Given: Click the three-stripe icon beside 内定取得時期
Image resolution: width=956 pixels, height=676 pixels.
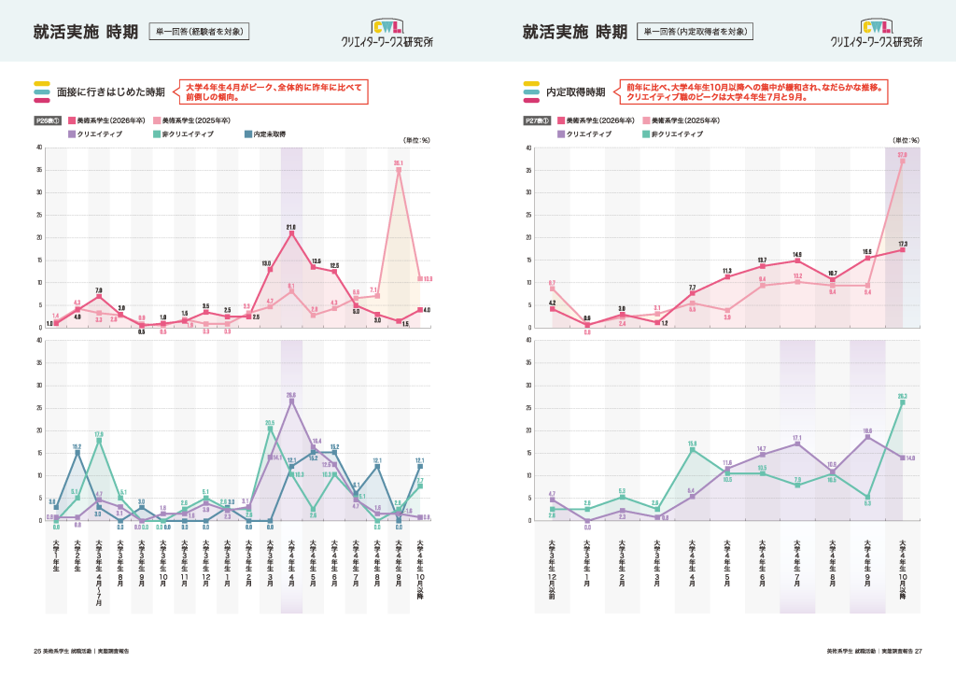Looking at the screenshot, I should pos(531,92).
